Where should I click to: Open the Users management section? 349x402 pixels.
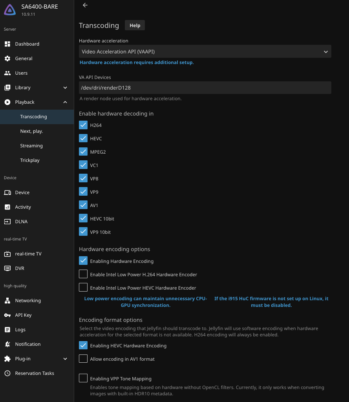pyautogui.click(x=21, y=73)
